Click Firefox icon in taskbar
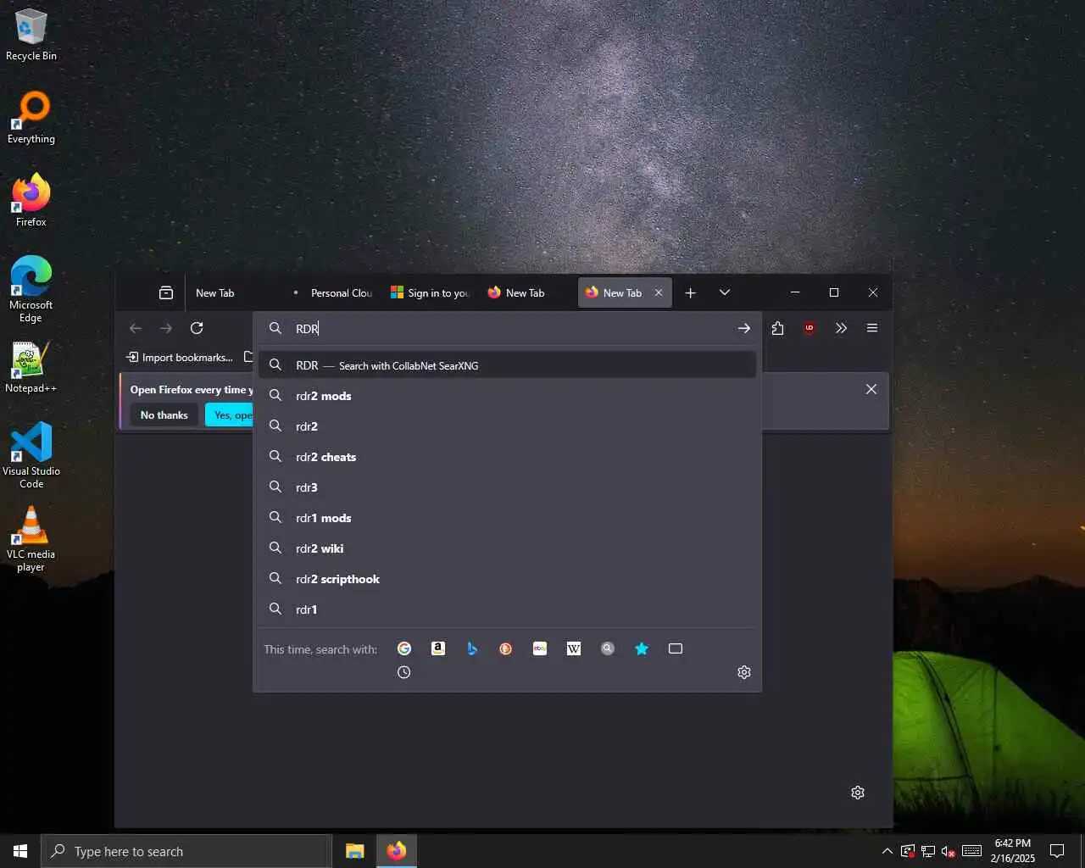 [397, 851]
